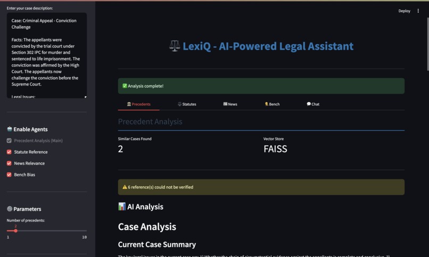Open the News tab
The image size is (429, 257).
pyautogui.click(x=230, y=104)
